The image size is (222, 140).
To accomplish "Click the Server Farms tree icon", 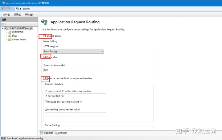I will pos(10,40).
